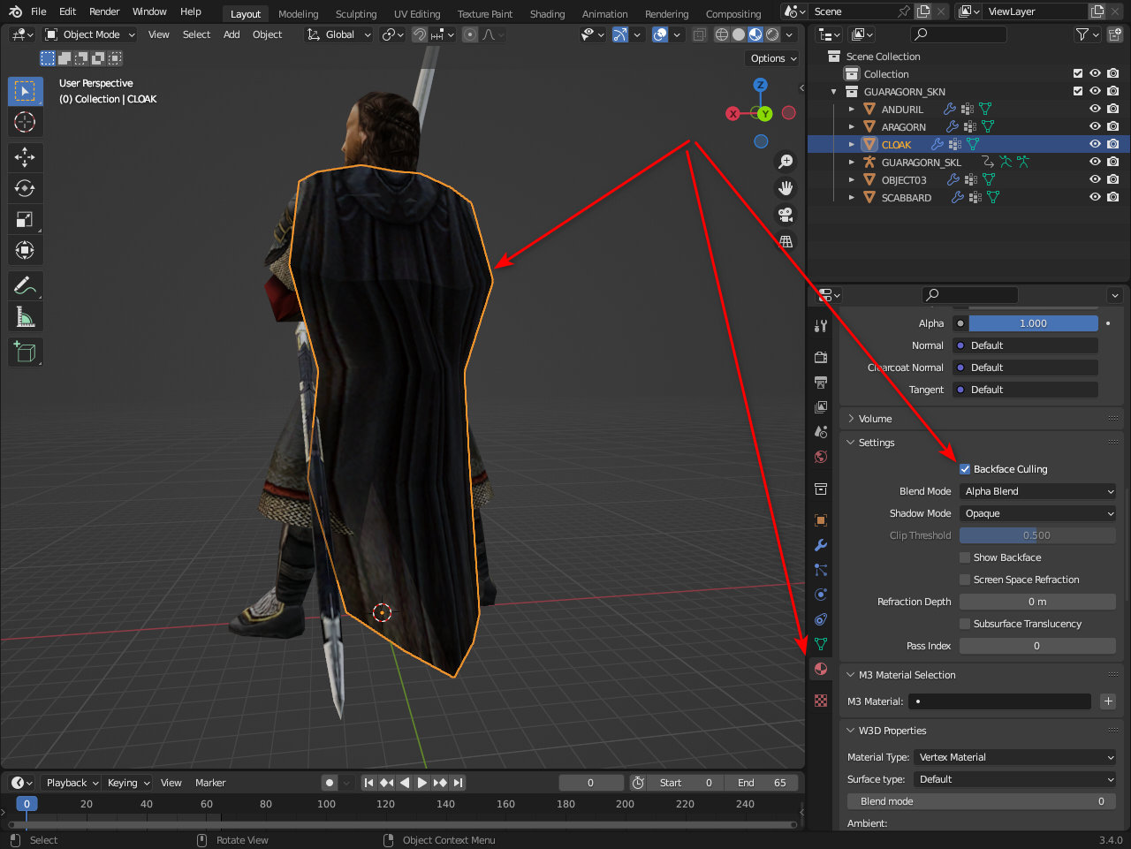
Task: Open the Render menu
Action: click(x=104, y=11)
